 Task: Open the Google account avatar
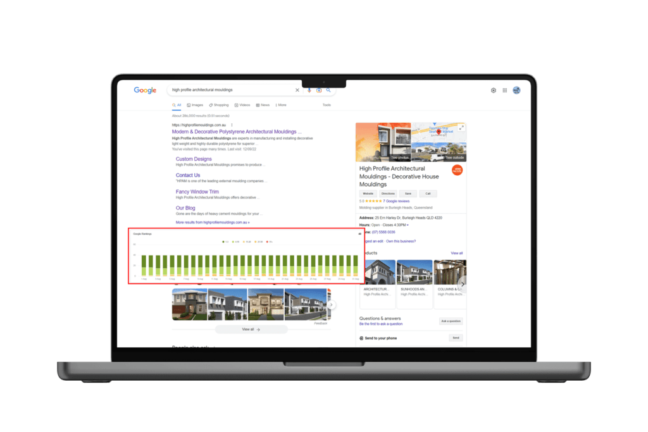[516, 90]
